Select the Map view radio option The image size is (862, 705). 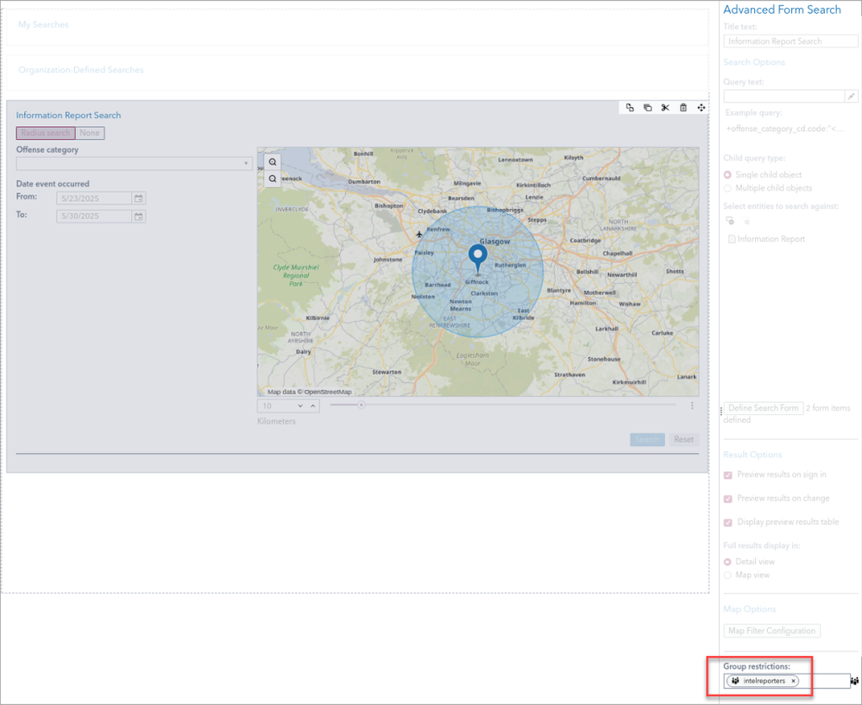(728, 575)
